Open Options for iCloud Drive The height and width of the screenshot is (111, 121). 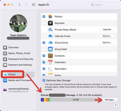(107, 42)
